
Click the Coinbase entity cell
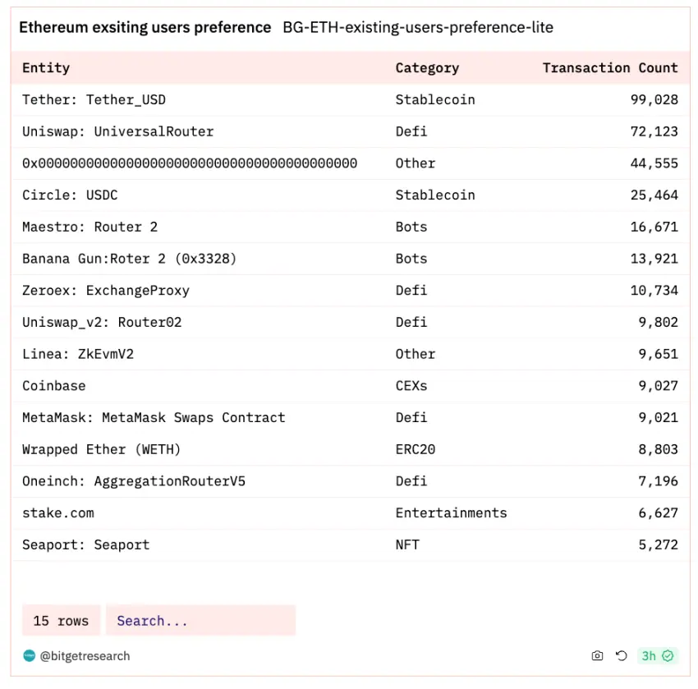(x=54, y=385)
